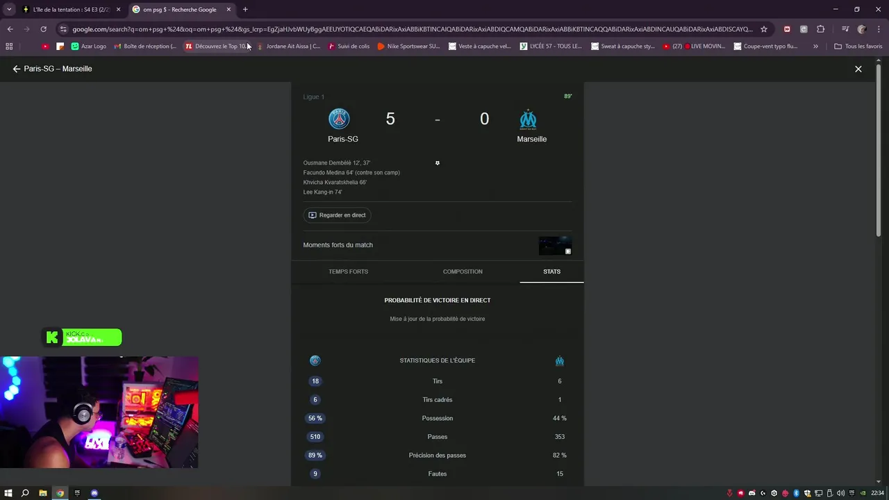889x500 pixels.
Task: Close the L'île de la tentation tab
Action: (x=118, y=10)
